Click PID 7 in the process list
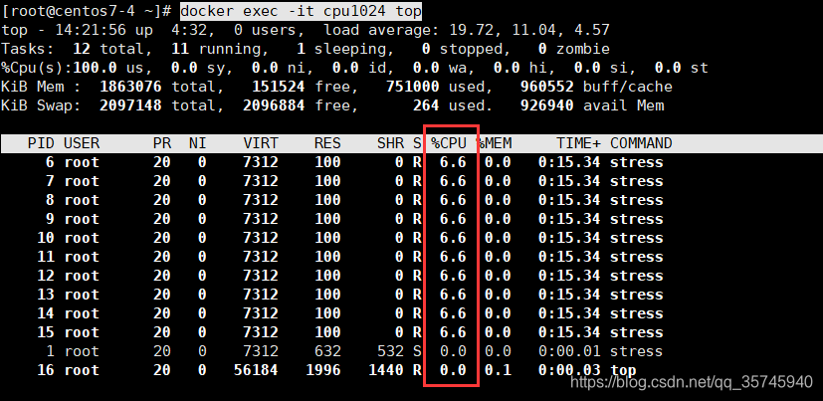This screenshot has width=823, height=401. click(50, 181)
